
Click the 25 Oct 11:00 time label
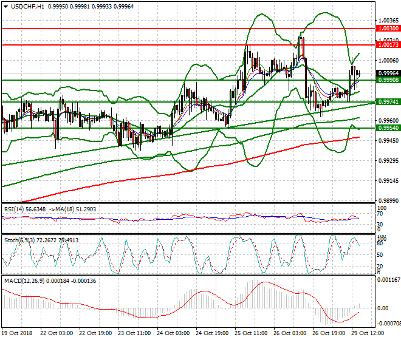coord(251,333)
